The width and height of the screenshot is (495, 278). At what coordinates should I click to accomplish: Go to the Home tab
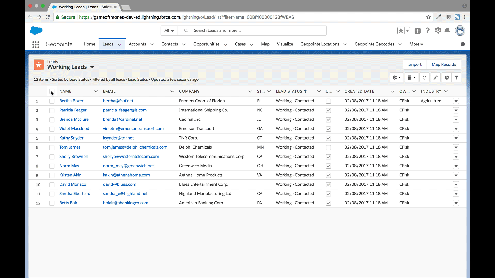(x=89, y=44)
